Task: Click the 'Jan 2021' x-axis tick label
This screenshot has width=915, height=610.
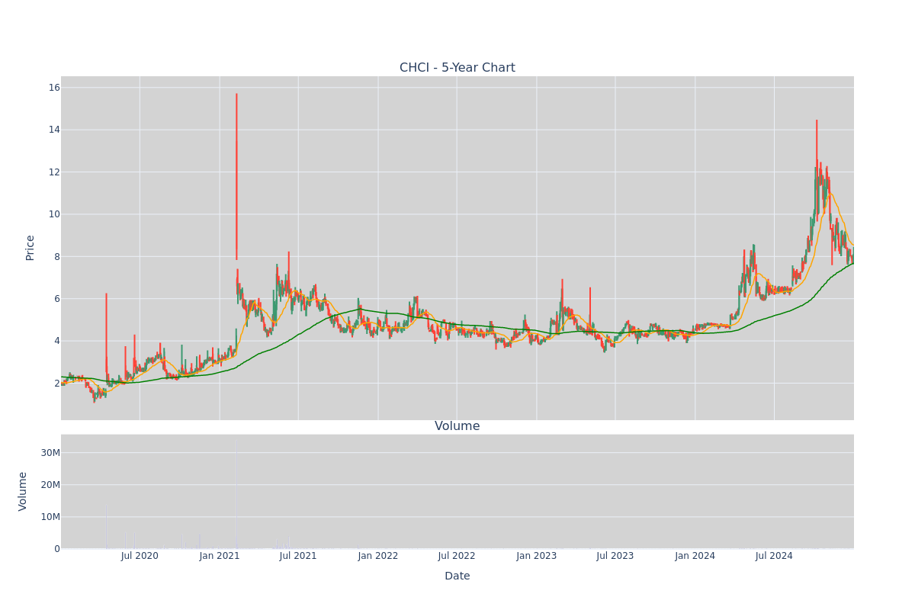Action: coord(220,556)
